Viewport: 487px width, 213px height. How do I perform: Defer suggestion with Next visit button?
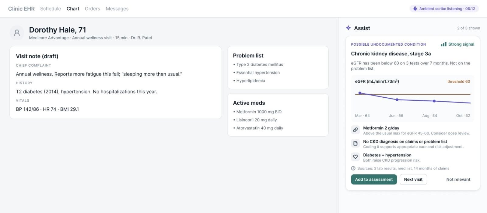tap(413, 180)
